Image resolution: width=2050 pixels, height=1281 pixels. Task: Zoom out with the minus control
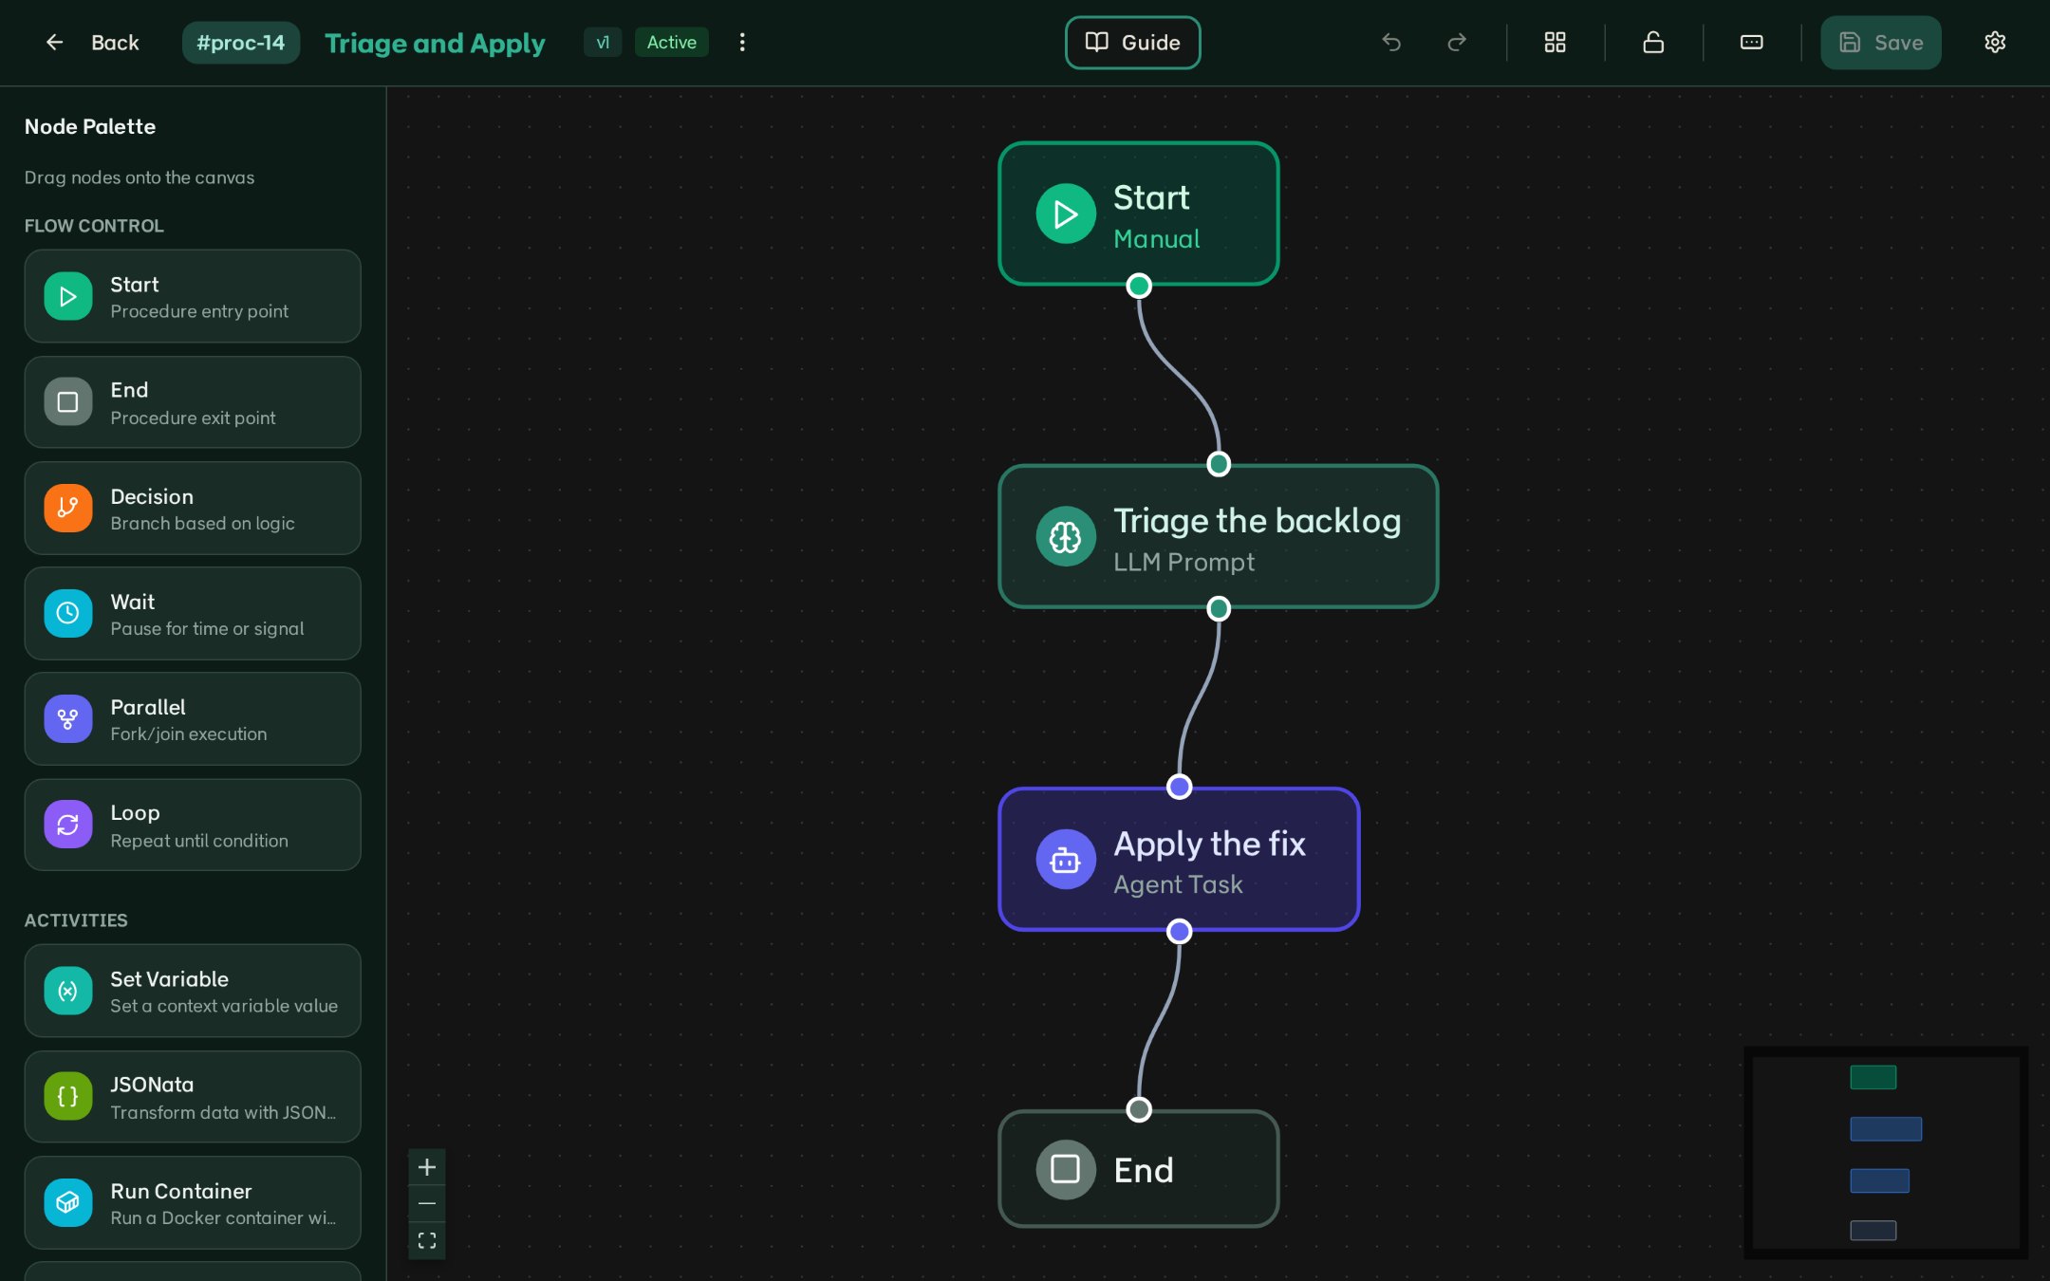pos(427,1203)
